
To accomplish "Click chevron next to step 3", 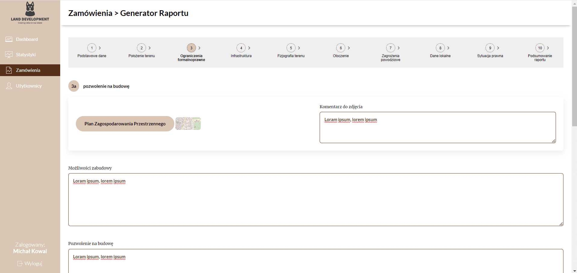I will [x=199, y=48].
